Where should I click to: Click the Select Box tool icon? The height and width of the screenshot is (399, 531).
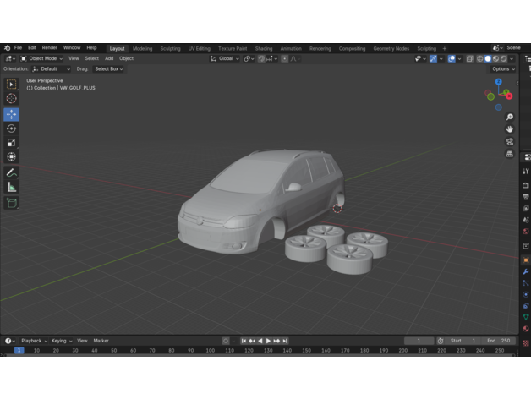(x=11, y=85)
